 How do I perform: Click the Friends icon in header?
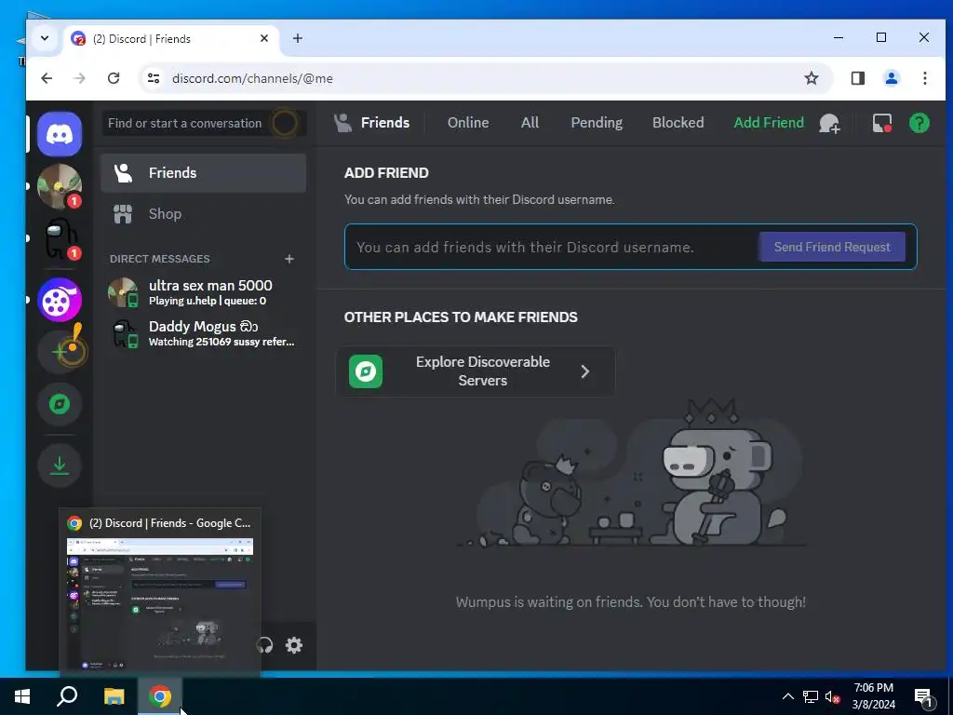342,123
